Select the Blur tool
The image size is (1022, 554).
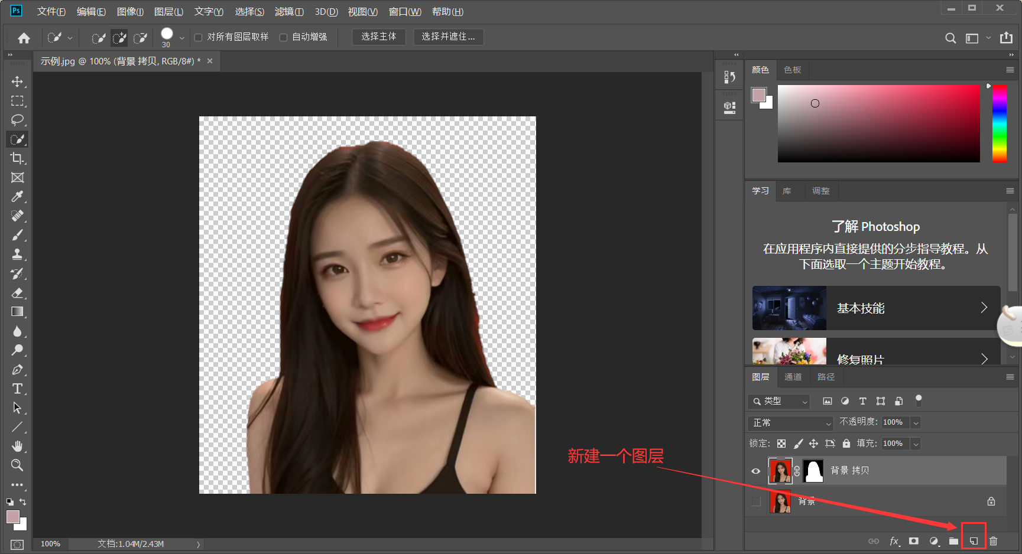[17, 331]
